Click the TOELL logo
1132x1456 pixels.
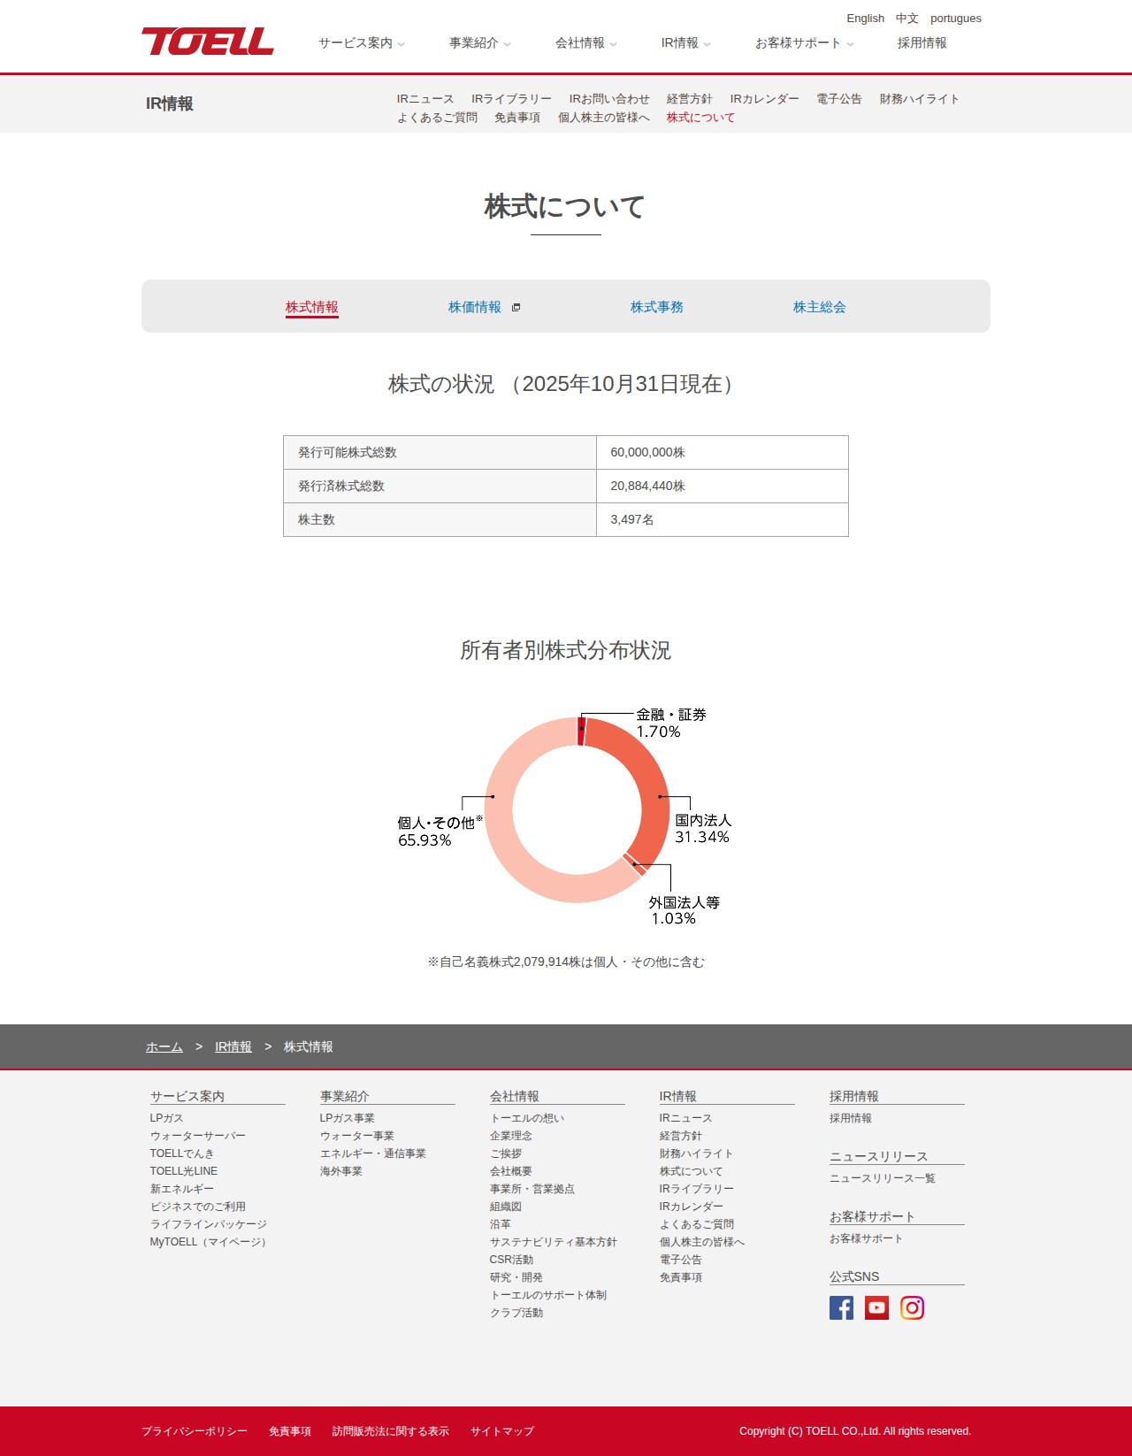(x=208, y=42)
